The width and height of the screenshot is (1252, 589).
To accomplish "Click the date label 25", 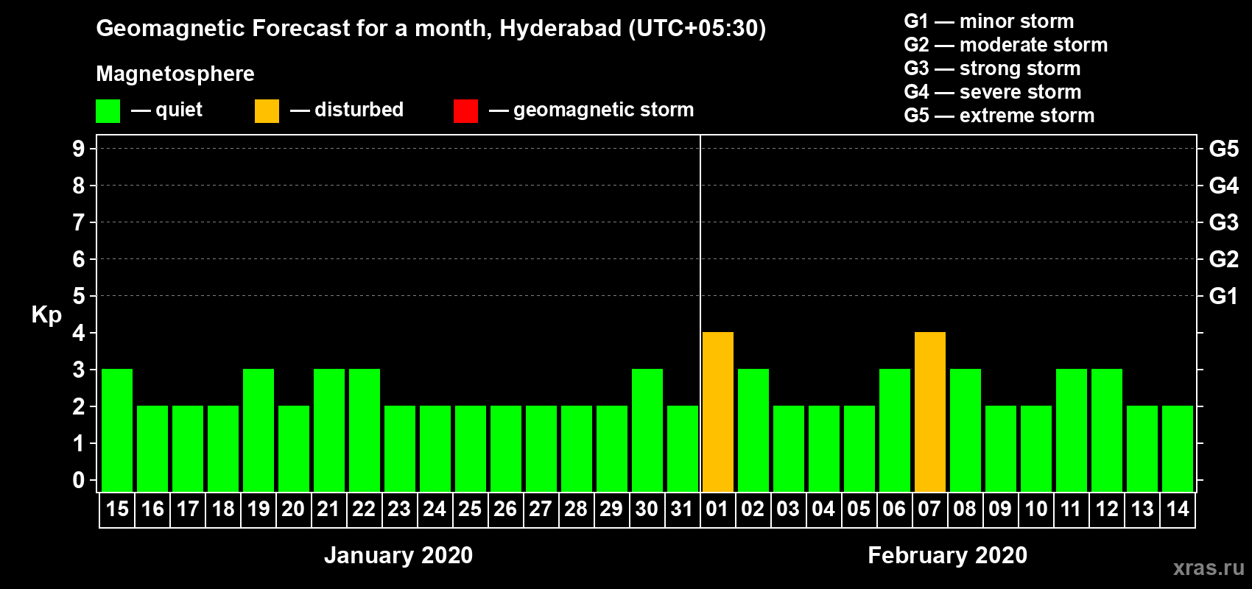I will tap(470, 509).
